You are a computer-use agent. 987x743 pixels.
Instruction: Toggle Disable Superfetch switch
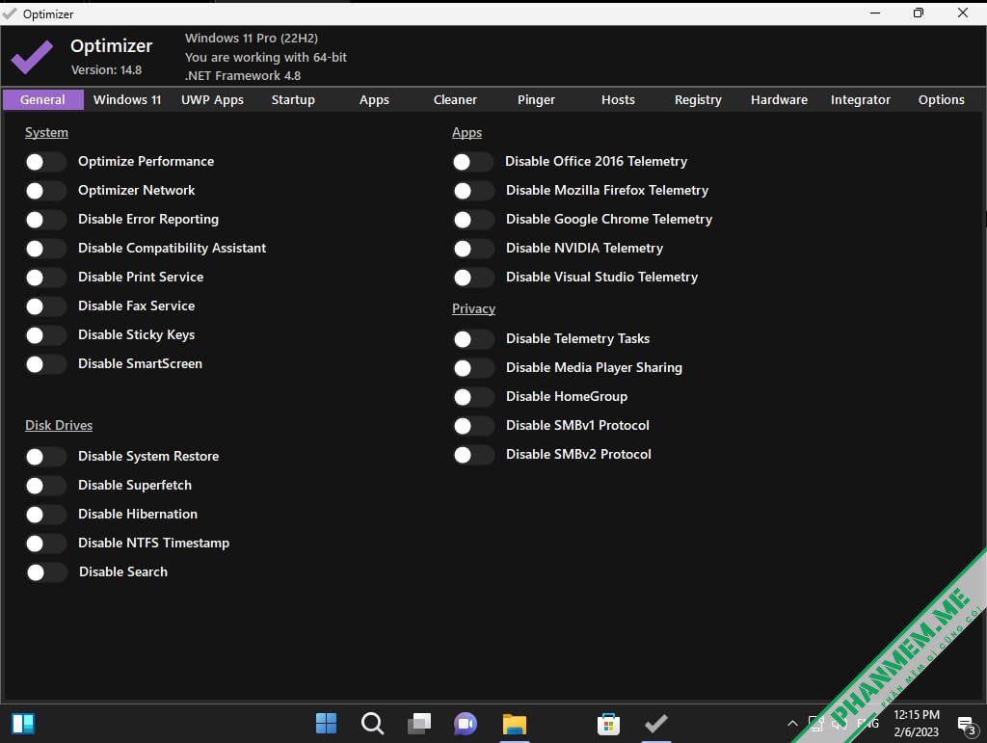[x=45, y=486]
